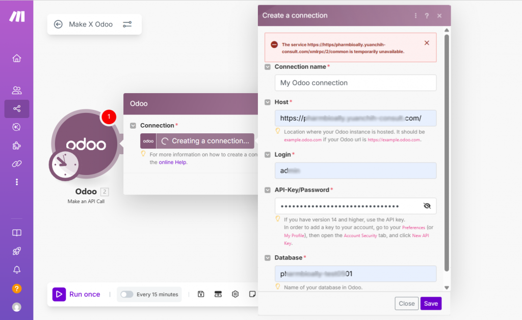
Task: Open the What's new rocket icon
Action: (x=17, y=251)
